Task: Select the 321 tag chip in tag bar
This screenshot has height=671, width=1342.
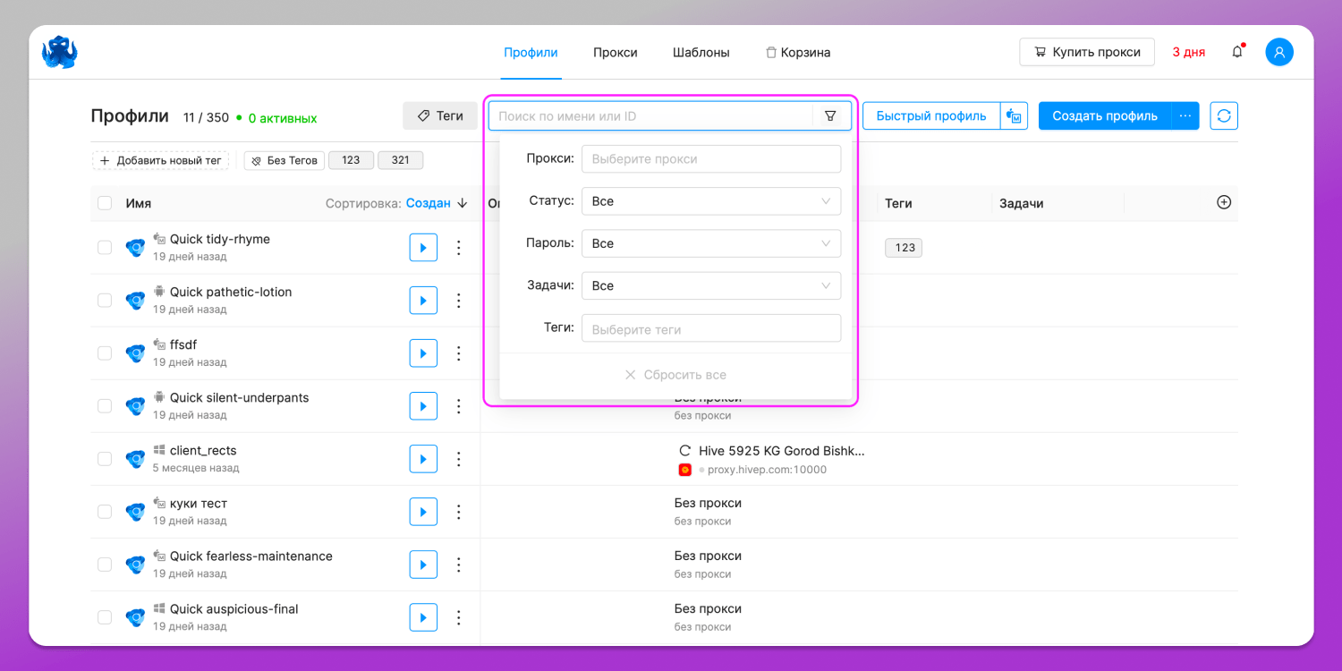Action: [x=400, y=160]
